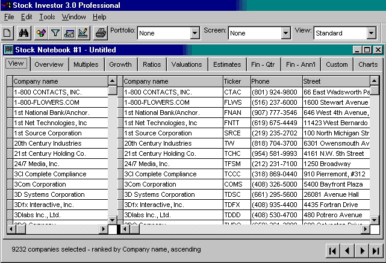
Task: Go to previous record button
Action: point(347,251)
